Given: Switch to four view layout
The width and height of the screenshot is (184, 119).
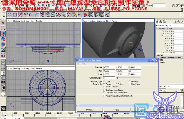Looking at the screenshot, I should [x=3, y=67].
